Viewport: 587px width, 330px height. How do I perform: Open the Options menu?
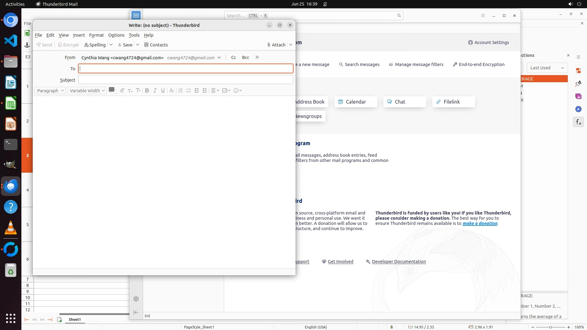pos(116,35)
